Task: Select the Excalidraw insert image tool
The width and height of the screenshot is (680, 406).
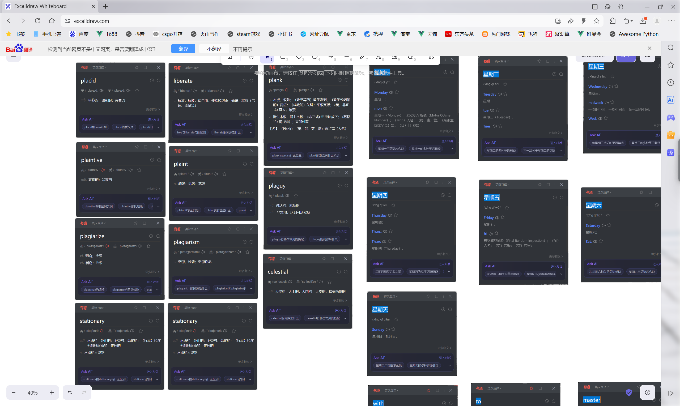Action: pyautogui.click(x=394, y=57)
